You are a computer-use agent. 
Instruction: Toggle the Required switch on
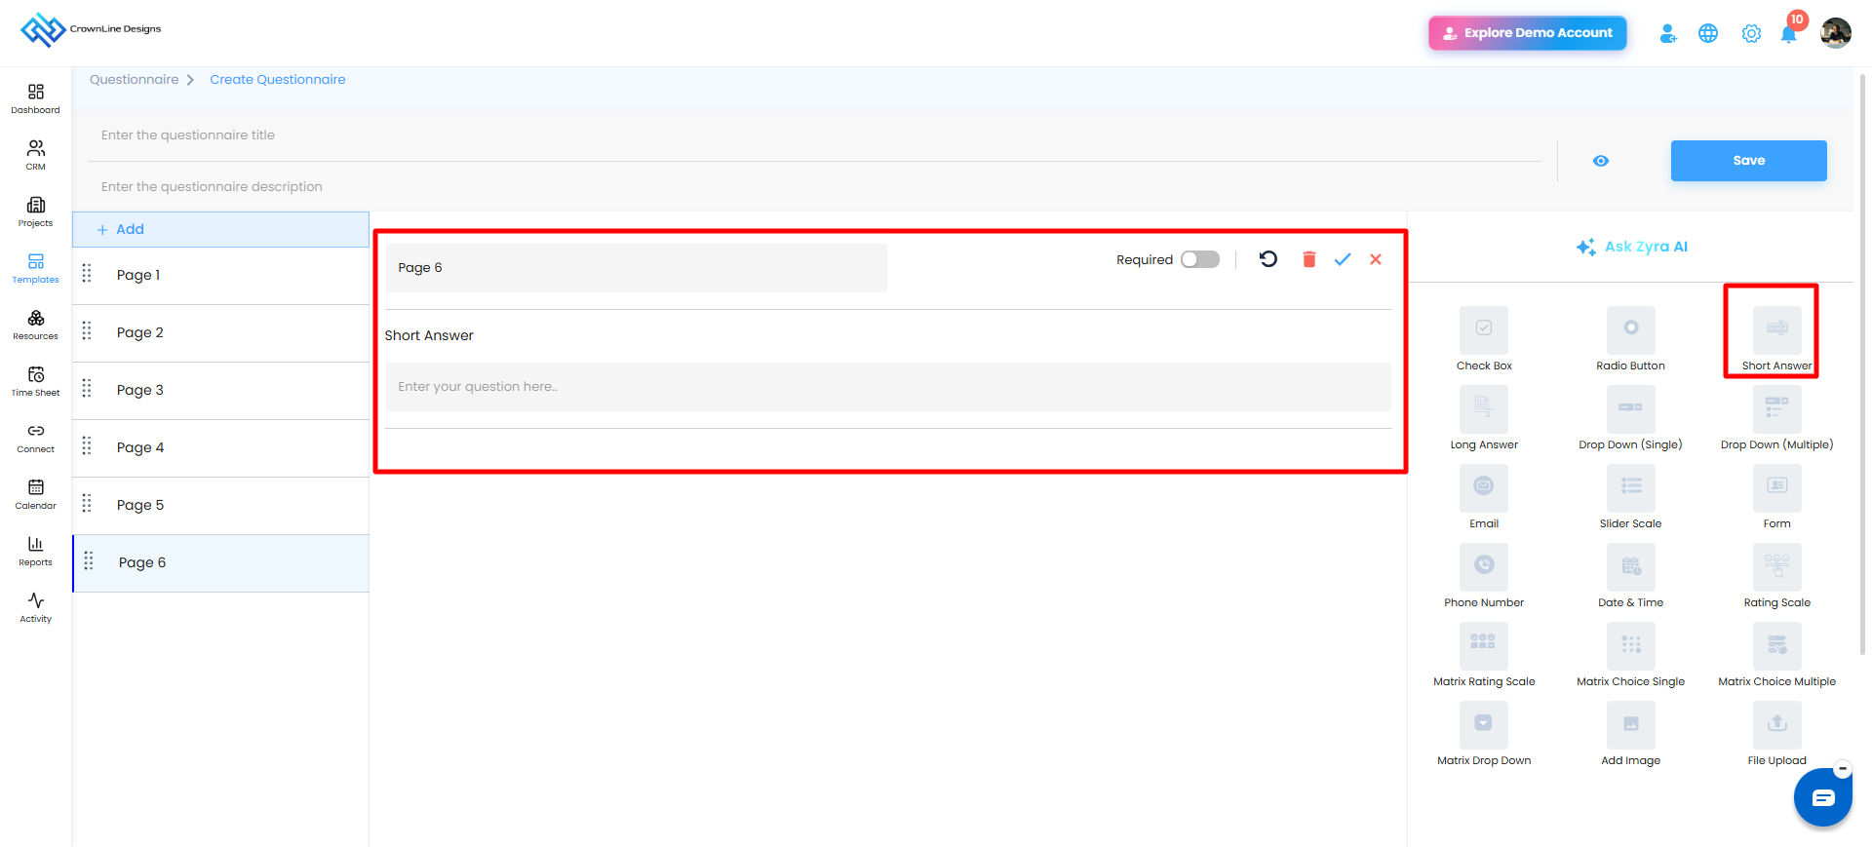(1200, 259)
